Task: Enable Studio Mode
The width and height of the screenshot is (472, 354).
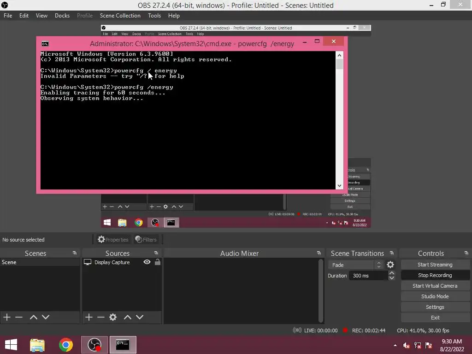Action: (435, 296)
